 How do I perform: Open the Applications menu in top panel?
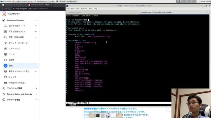[x=6, y=1]
